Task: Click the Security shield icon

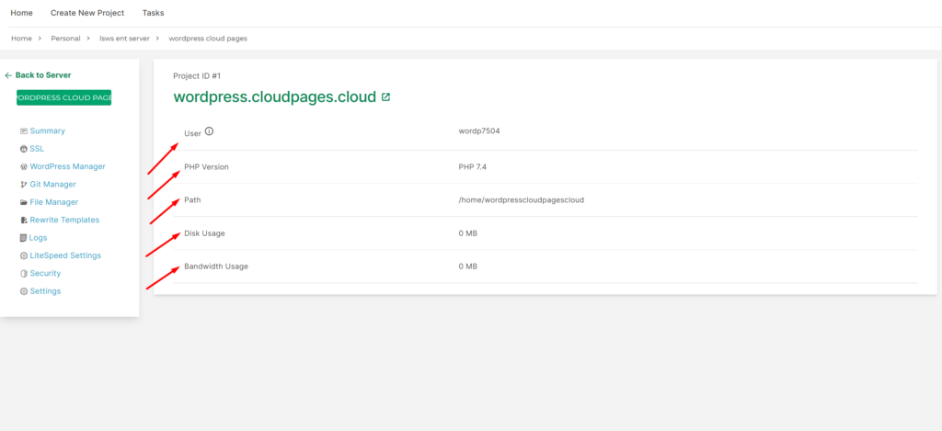Action: click(x=23, y=274)
